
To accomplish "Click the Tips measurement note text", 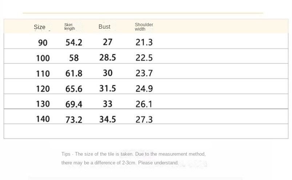I will click(x=133, y=158).
